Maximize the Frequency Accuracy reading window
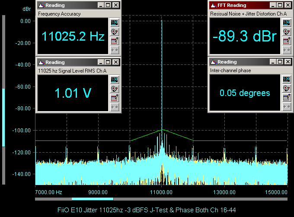This screenshot has height=217, width=294. (x=109, y=5)
